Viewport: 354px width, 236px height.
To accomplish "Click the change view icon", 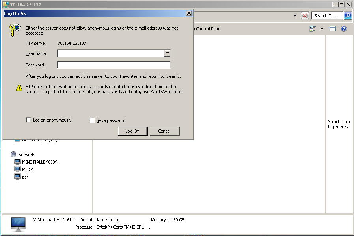I will pos(313,29).
